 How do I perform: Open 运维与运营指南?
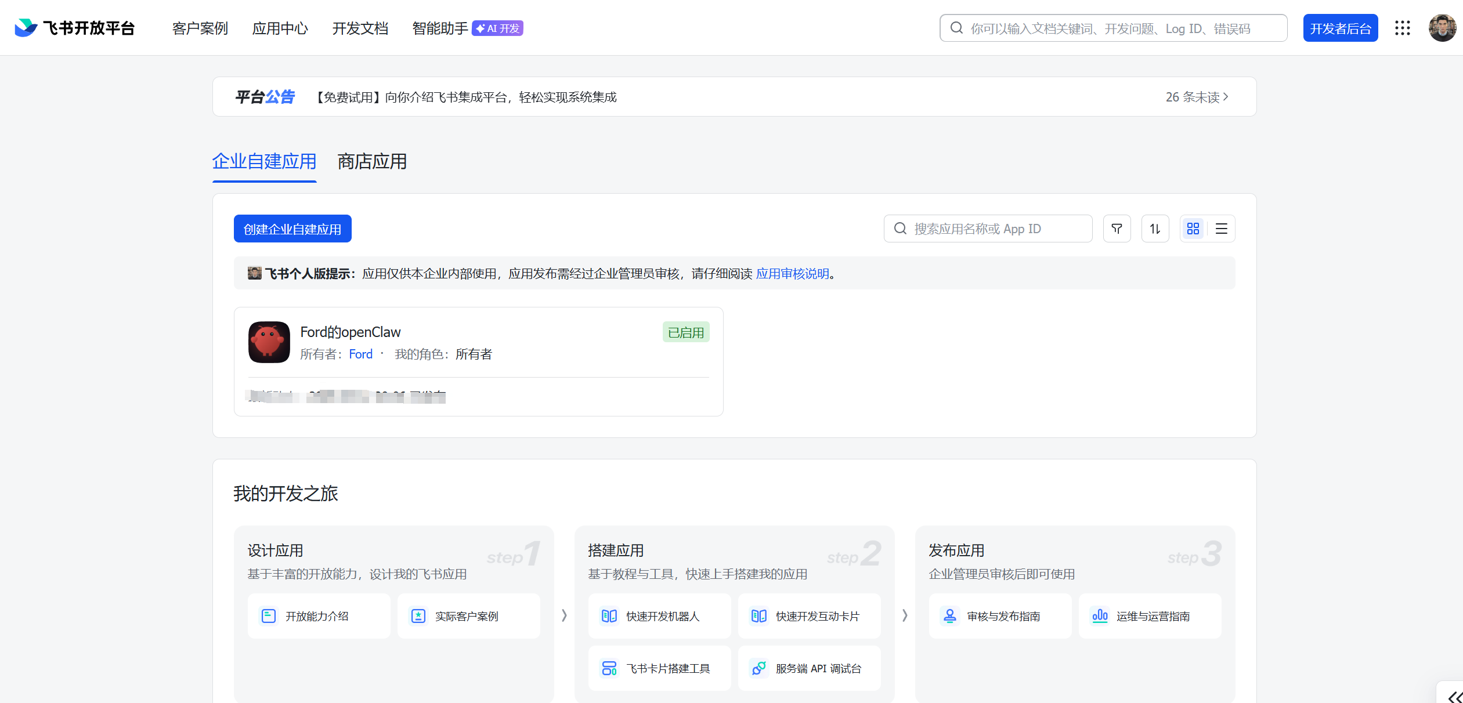(1150, 616)
